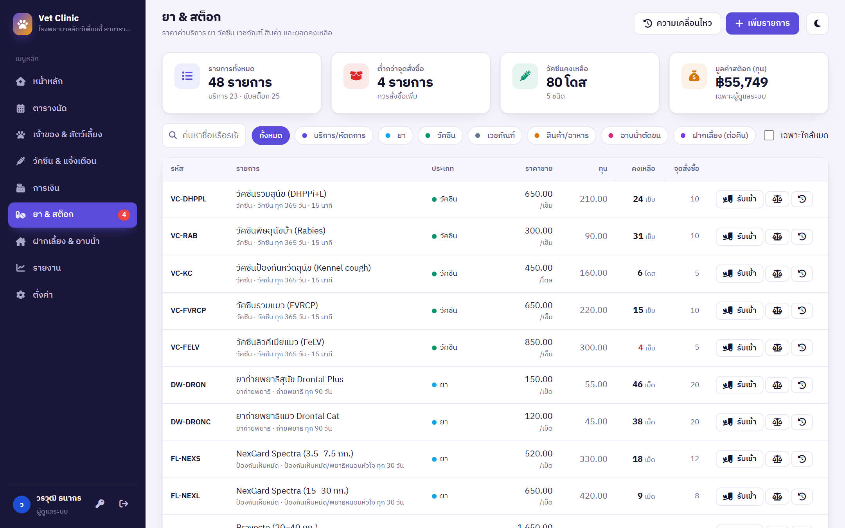Open หน้าหลัก in sidebar menu
The width and height of the screenshot is (845, 528).
tap(73, 81)
